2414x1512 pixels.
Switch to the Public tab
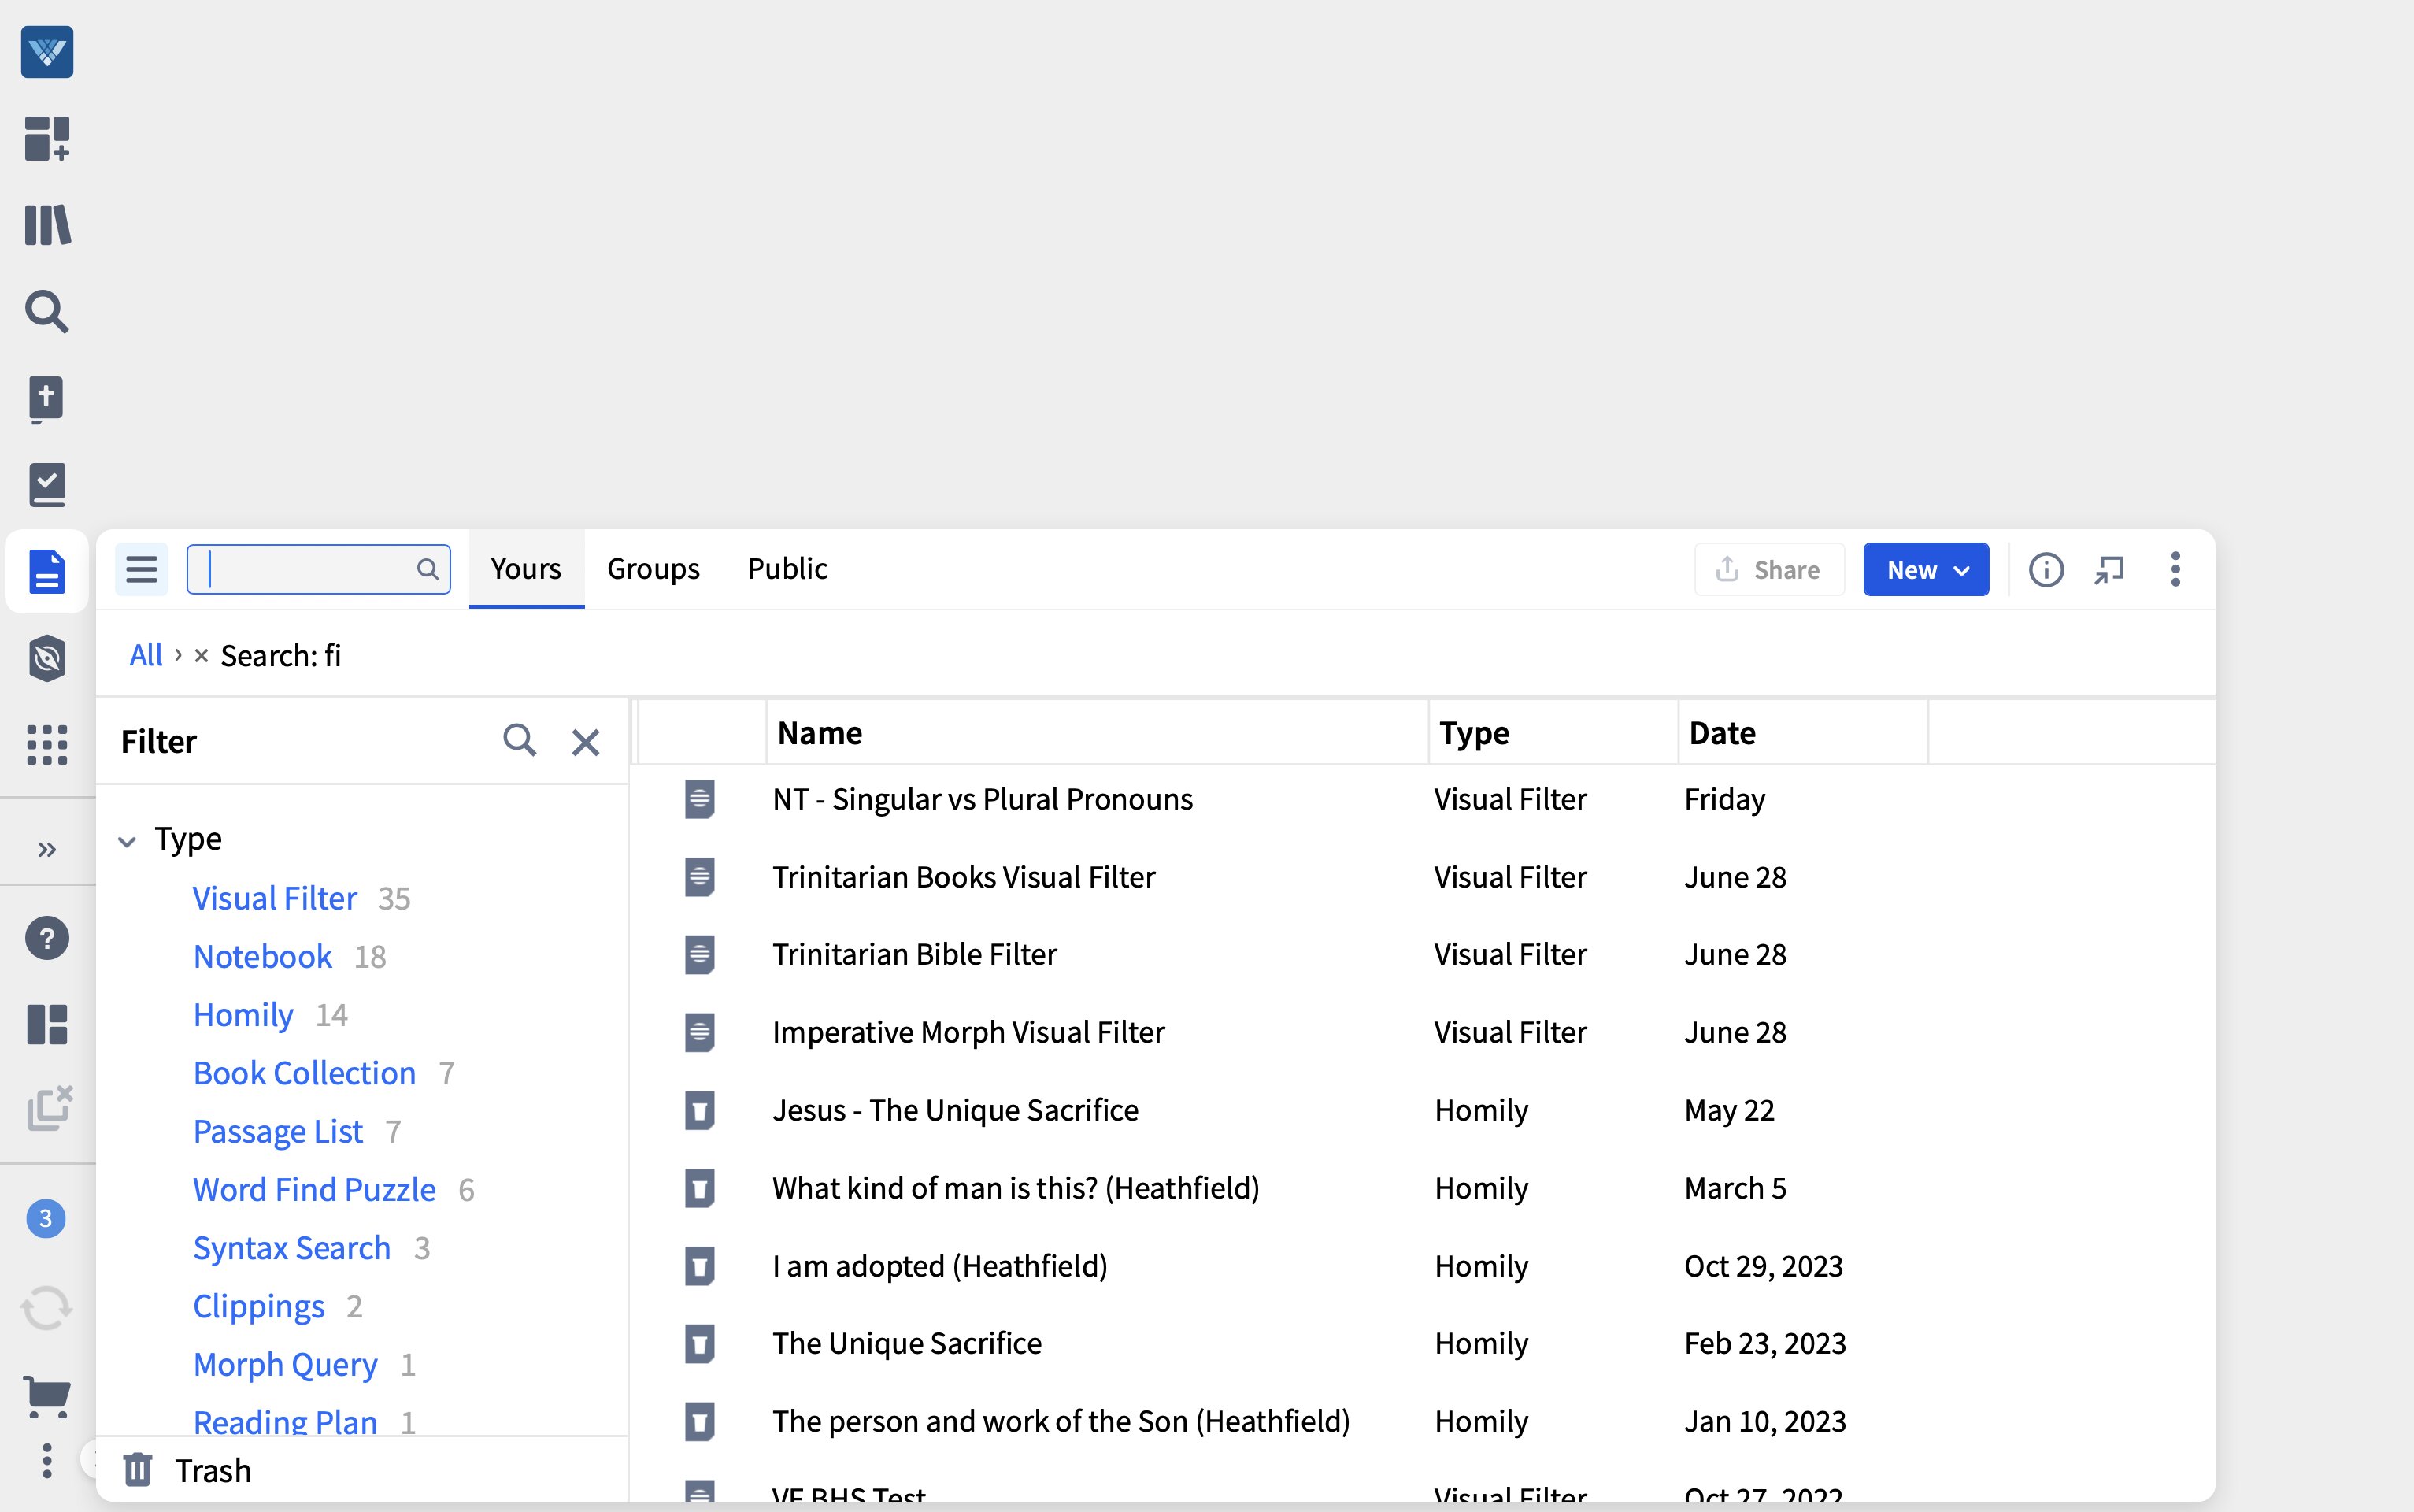(787, 568)
